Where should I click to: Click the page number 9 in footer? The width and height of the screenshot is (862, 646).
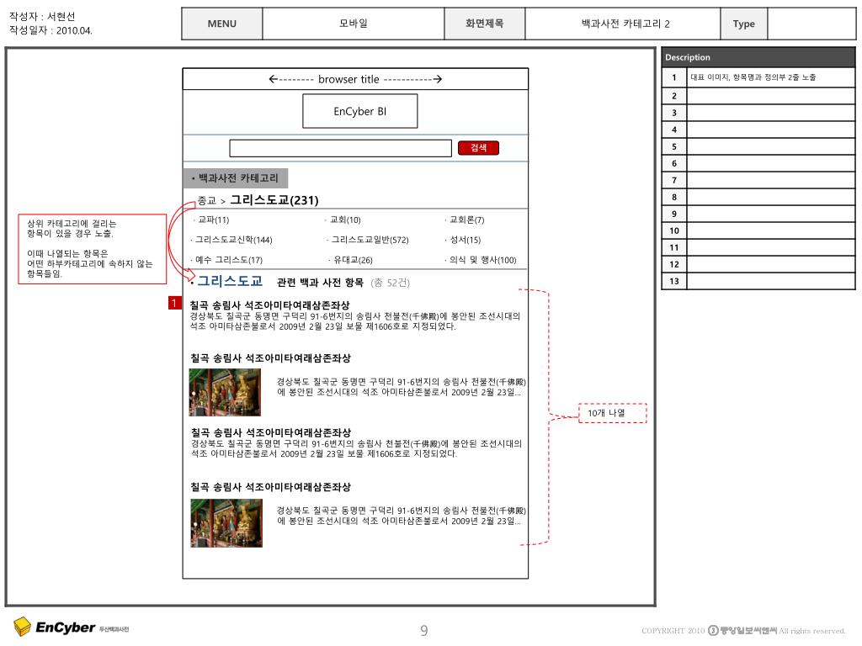coord(424,630)
